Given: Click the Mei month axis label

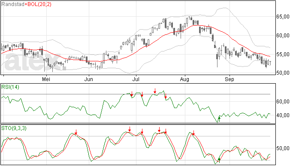Looking at the screenshot, I should [46, 79].
